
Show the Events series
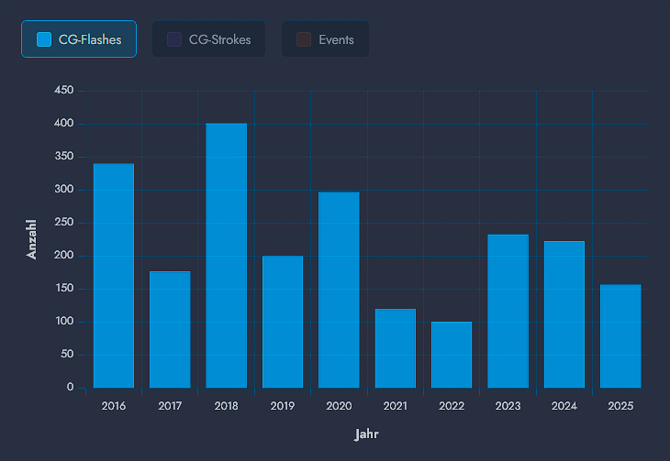point(325,39)
